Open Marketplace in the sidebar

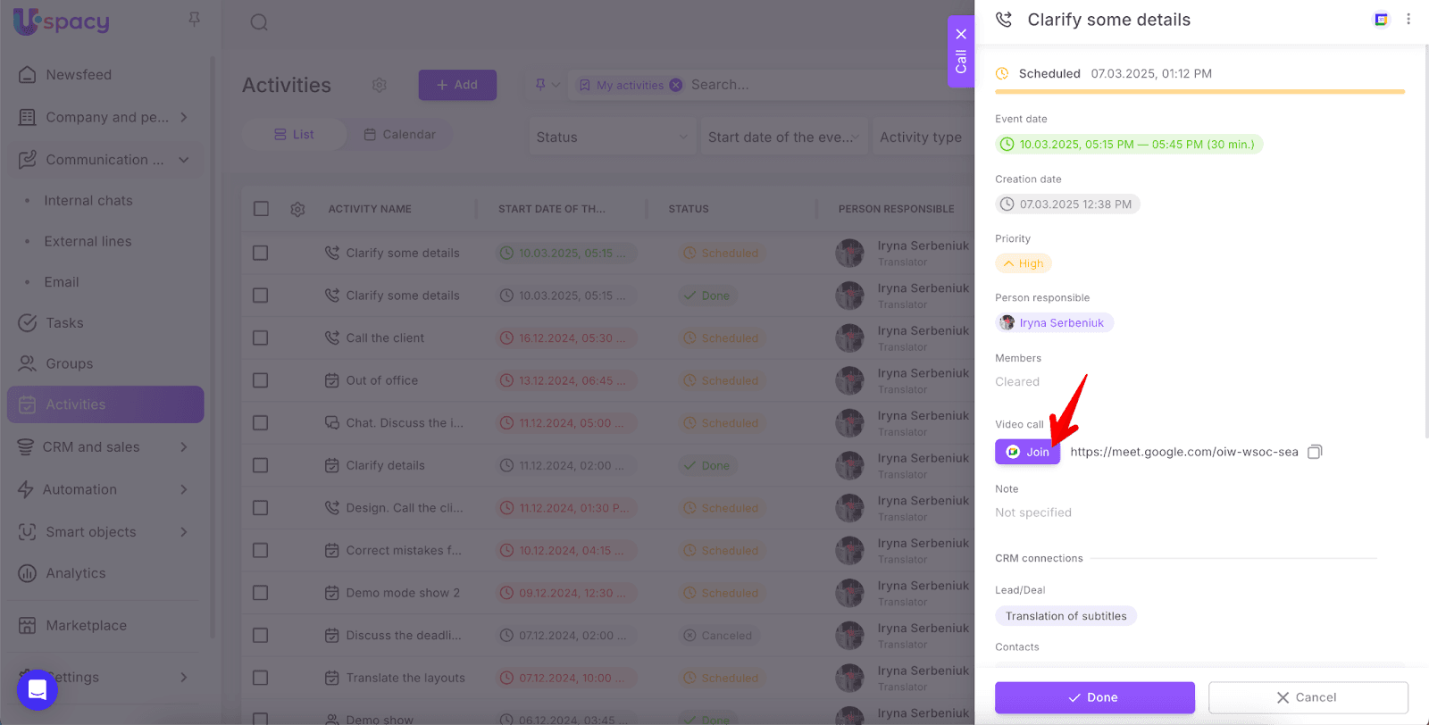click(86, 626)
